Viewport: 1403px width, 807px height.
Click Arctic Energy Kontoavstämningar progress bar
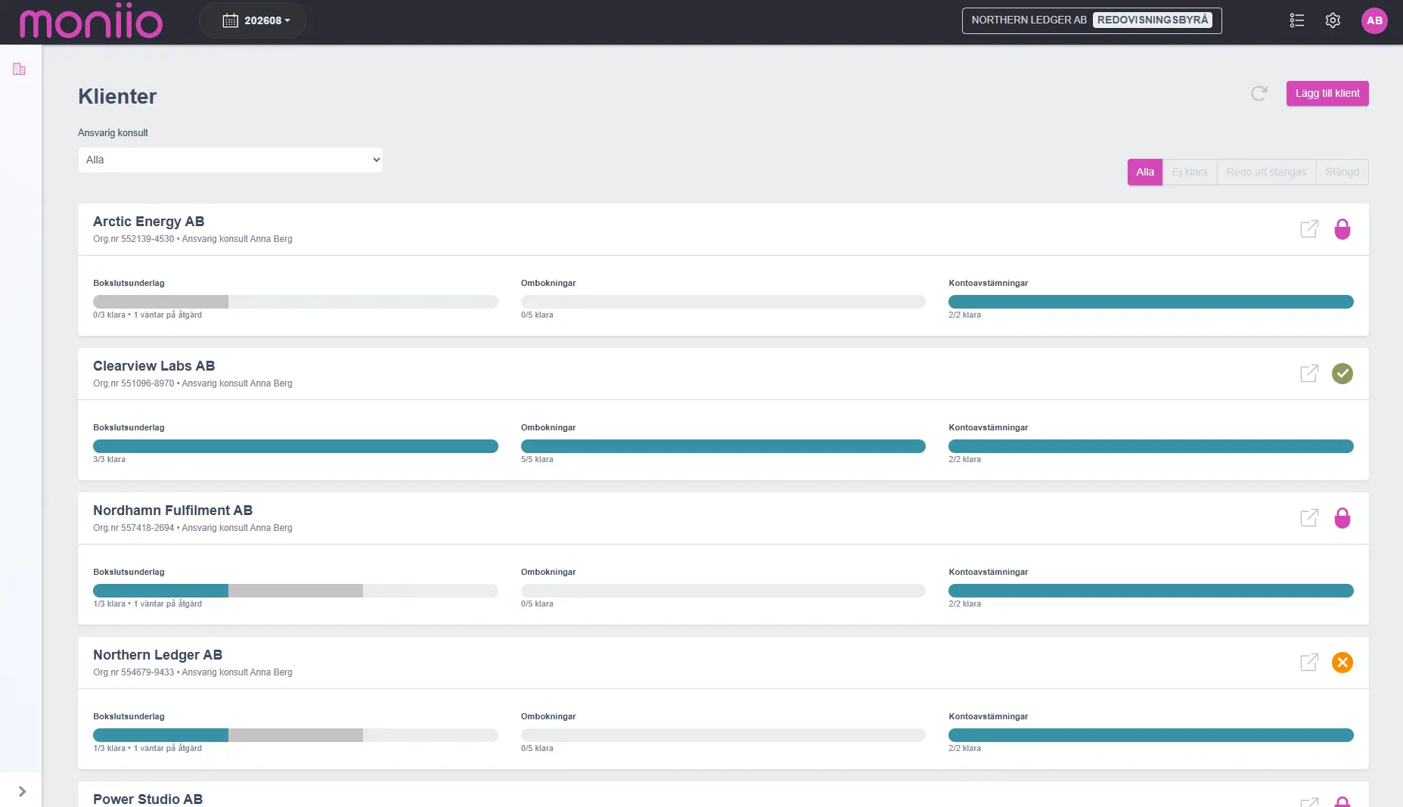1151,302
